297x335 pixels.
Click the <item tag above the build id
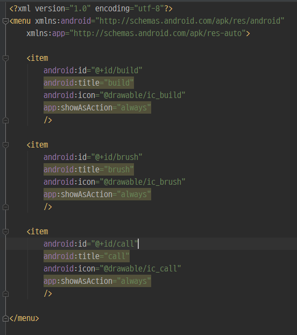(37, 58)
